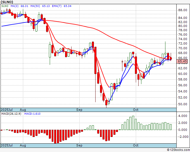Screen dimensions: 190x152
Task: Click the last green MACD histogram bar
Action: [x=171, y=127]
